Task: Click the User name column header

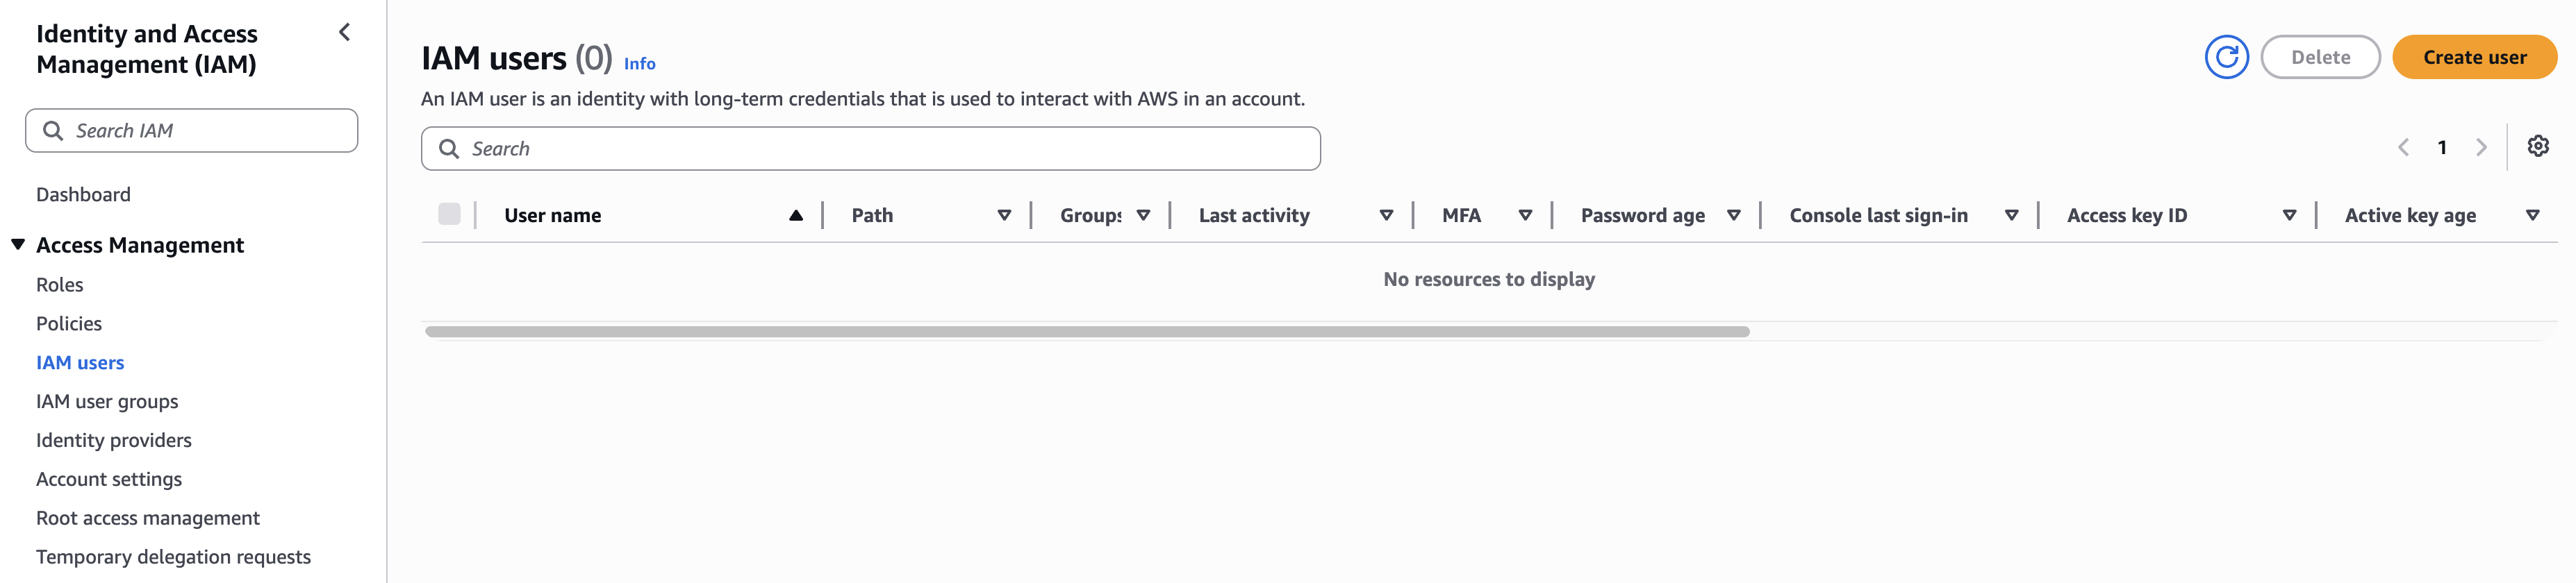Action: pos(553,216)
